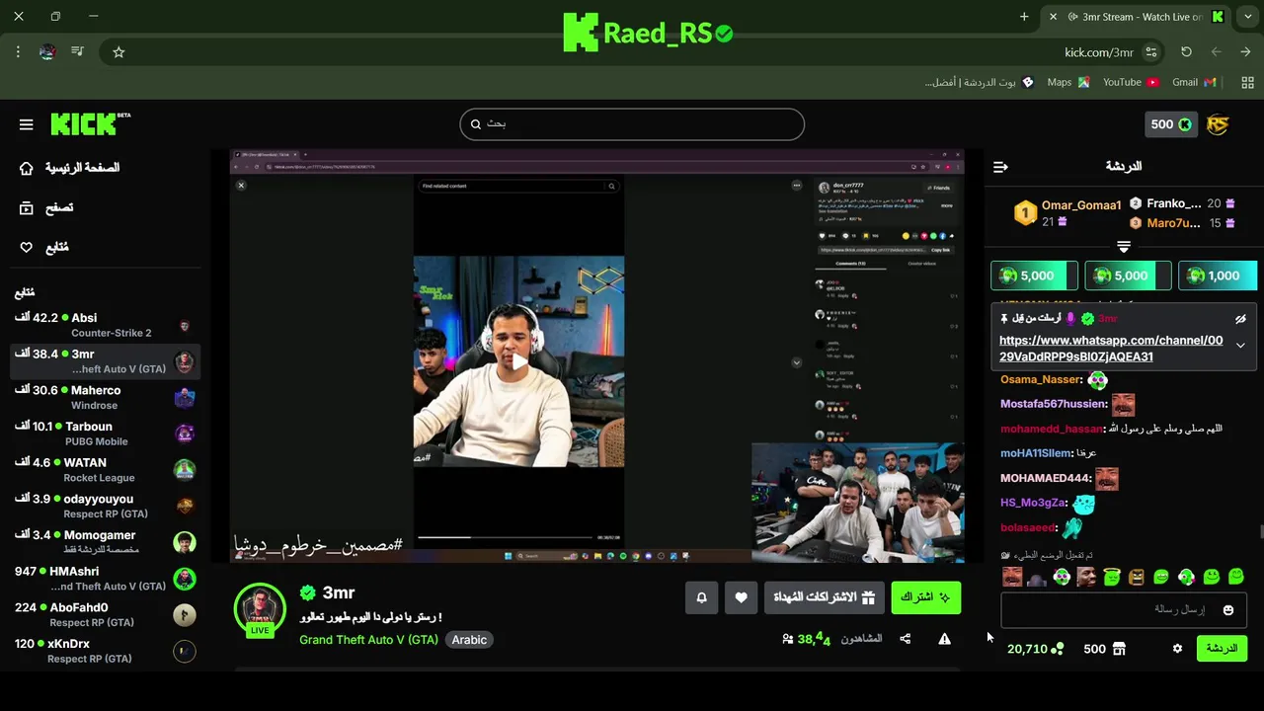Insert the yellow angry face emote
Screen dimensions: 1264x711
click(x=1137, y=577)
